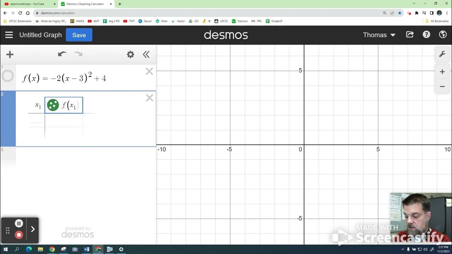
Task: Click the blue Save button
Action: click(x=79, y=35)
